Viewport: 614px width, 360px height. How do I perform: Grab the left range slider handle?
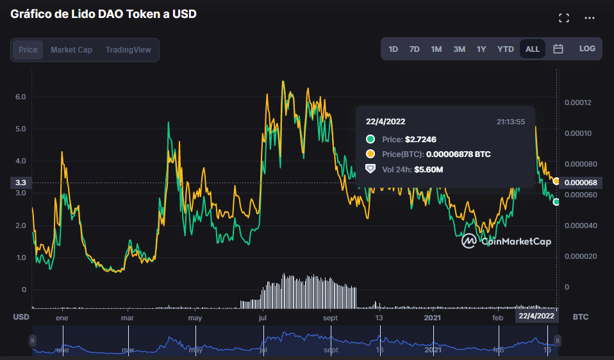33,340
